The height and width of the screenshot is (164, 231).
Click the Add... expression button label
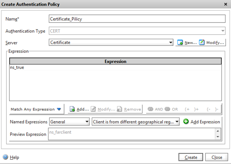[x=83, y=109]
